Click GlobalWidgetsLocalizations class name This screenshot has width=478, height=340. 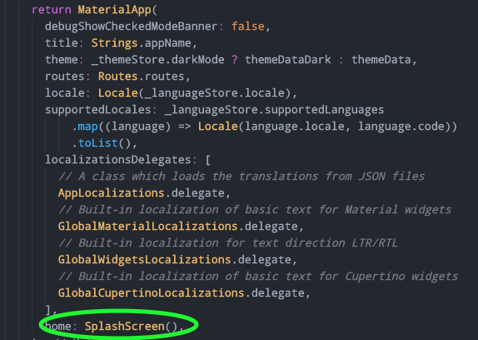click(x=145, y=259)
